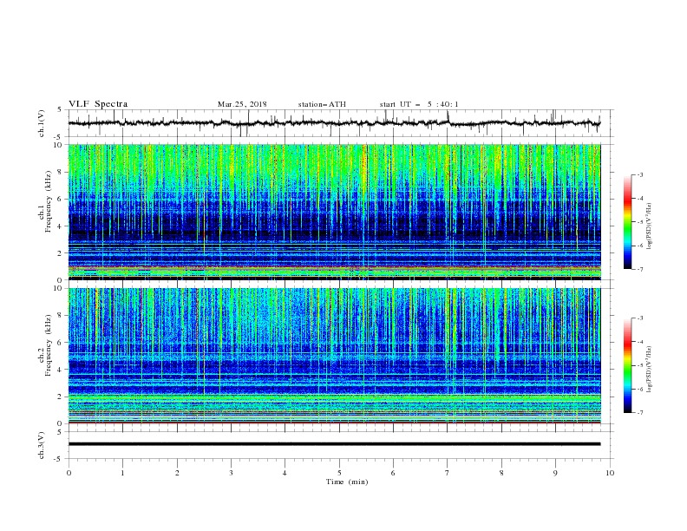Click time axis tick label 10
The image size is (687, 531).
pyautogui.click(x=610, y=473)
